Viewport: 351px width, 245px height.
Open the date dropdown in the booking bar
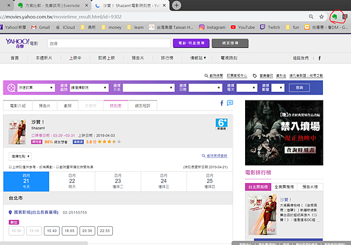[x=205, y=88]
